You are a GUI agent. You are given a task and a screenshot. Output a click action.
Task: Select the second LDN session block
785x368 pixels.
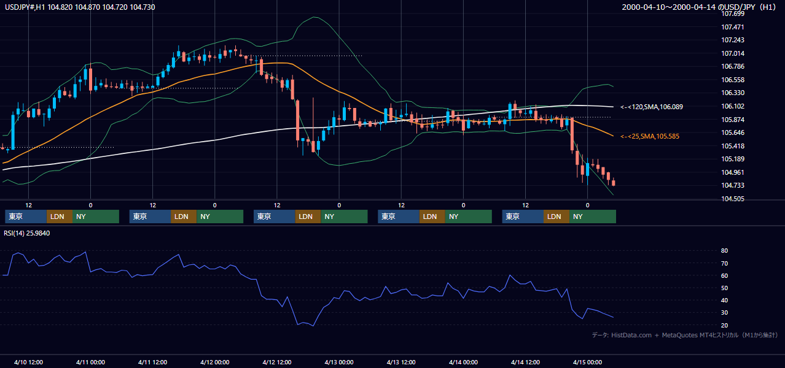pyautogui.click(x=183, y=217)
